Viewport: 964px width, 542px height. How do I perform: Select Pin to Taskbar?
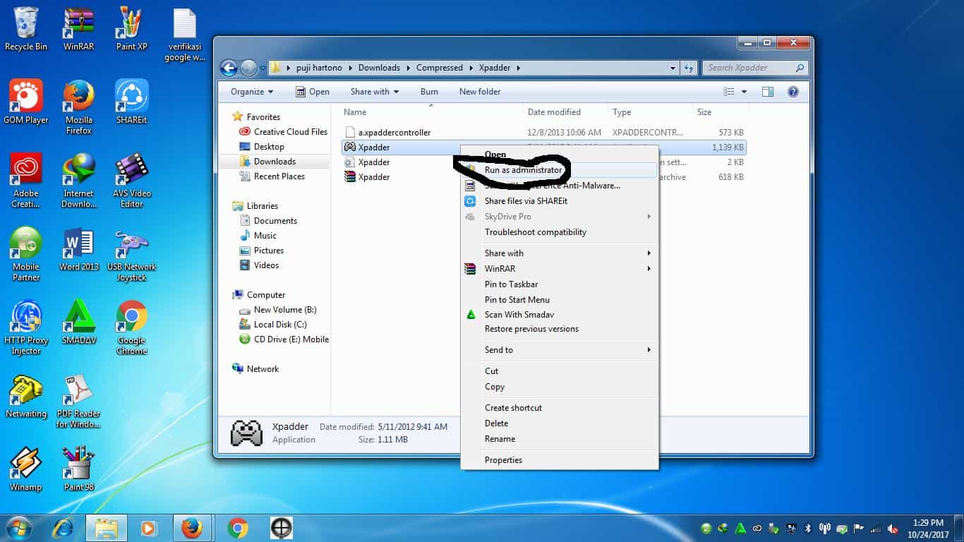coord(559,284)
